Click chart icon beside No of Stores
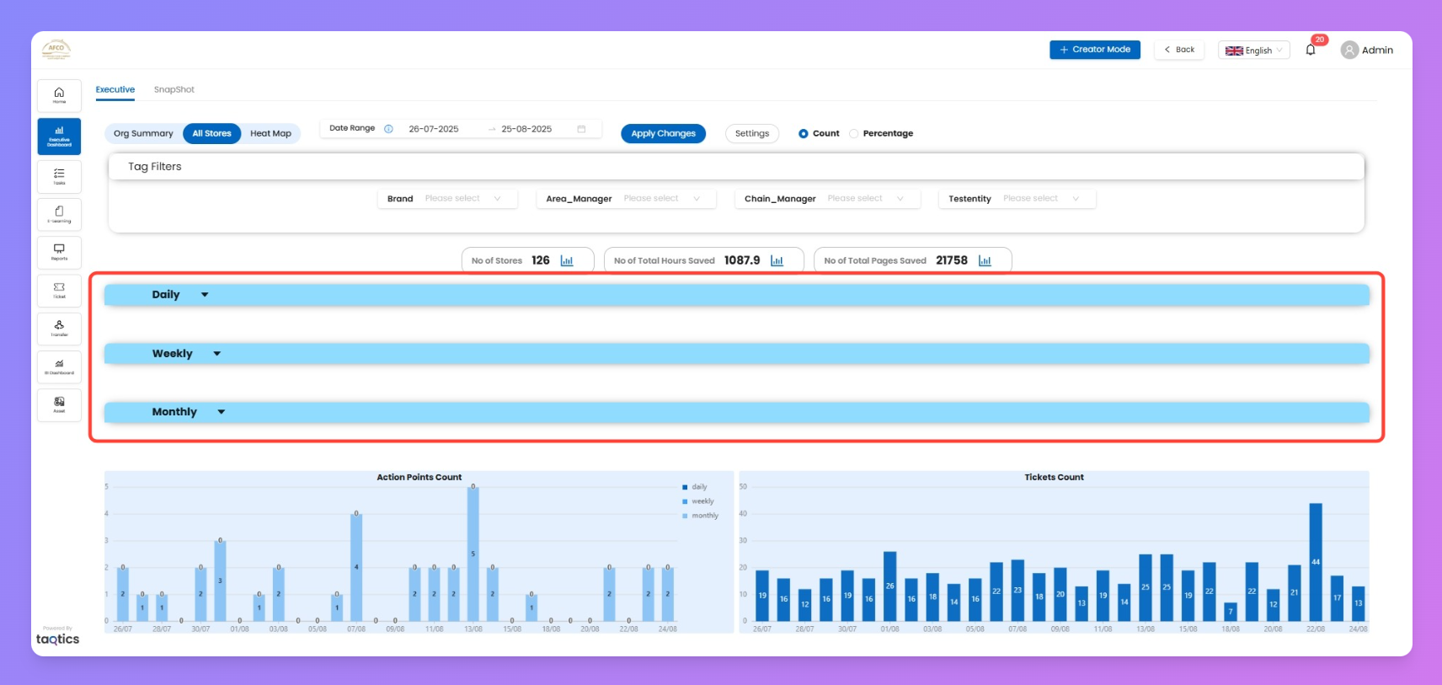The width and height of the screenshot is (1442, 685). point(567,261)
